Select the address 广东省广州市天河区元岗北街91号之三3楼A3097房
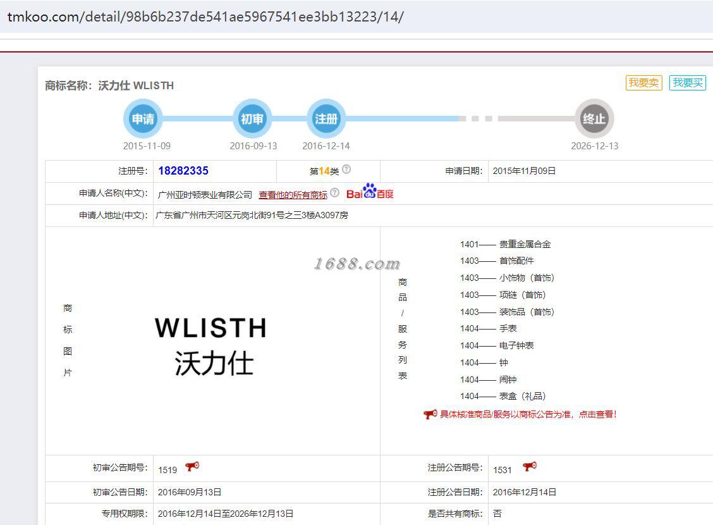Image resolution: width=713 pixels, height=525 pixels. (252, 215)
